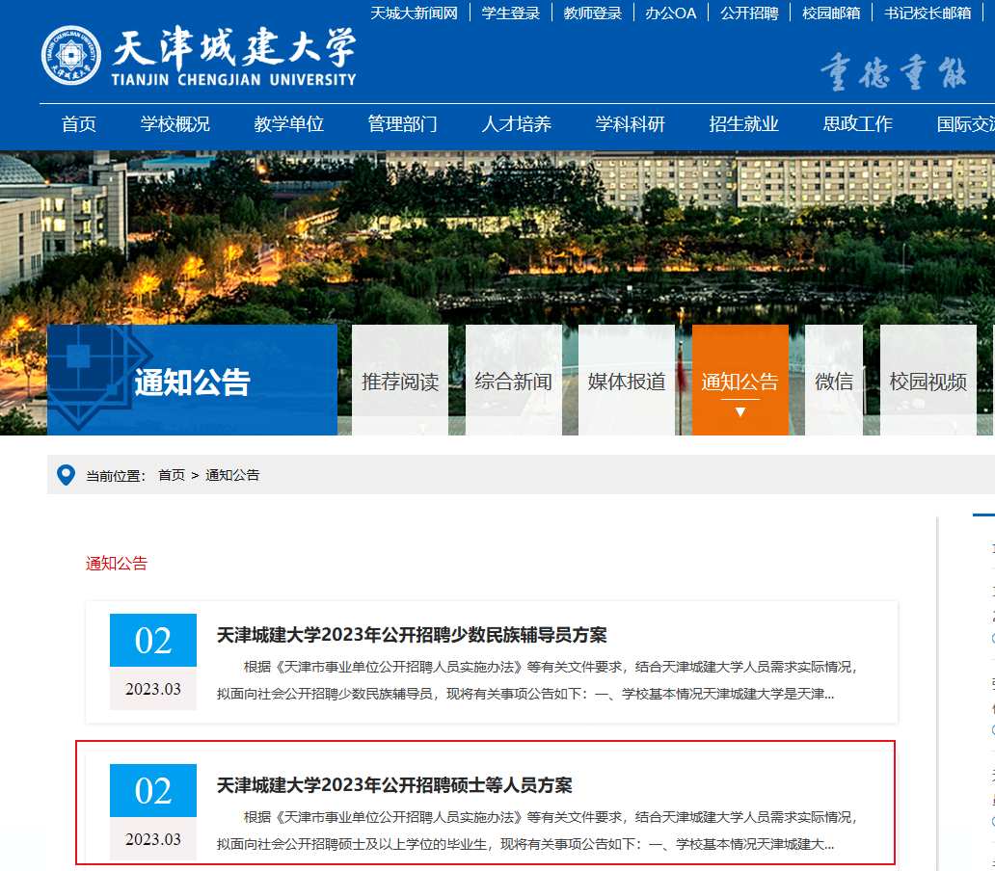
Task: Open 公开招聘硕士等人员方案 announcement title
Action: coord(394,785)
